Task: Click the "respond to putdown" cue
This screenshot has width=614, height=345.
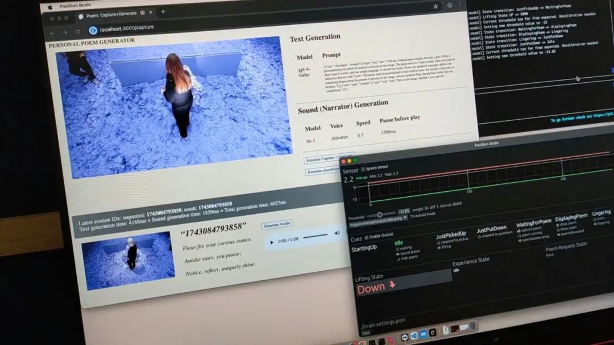Action: 495,235
